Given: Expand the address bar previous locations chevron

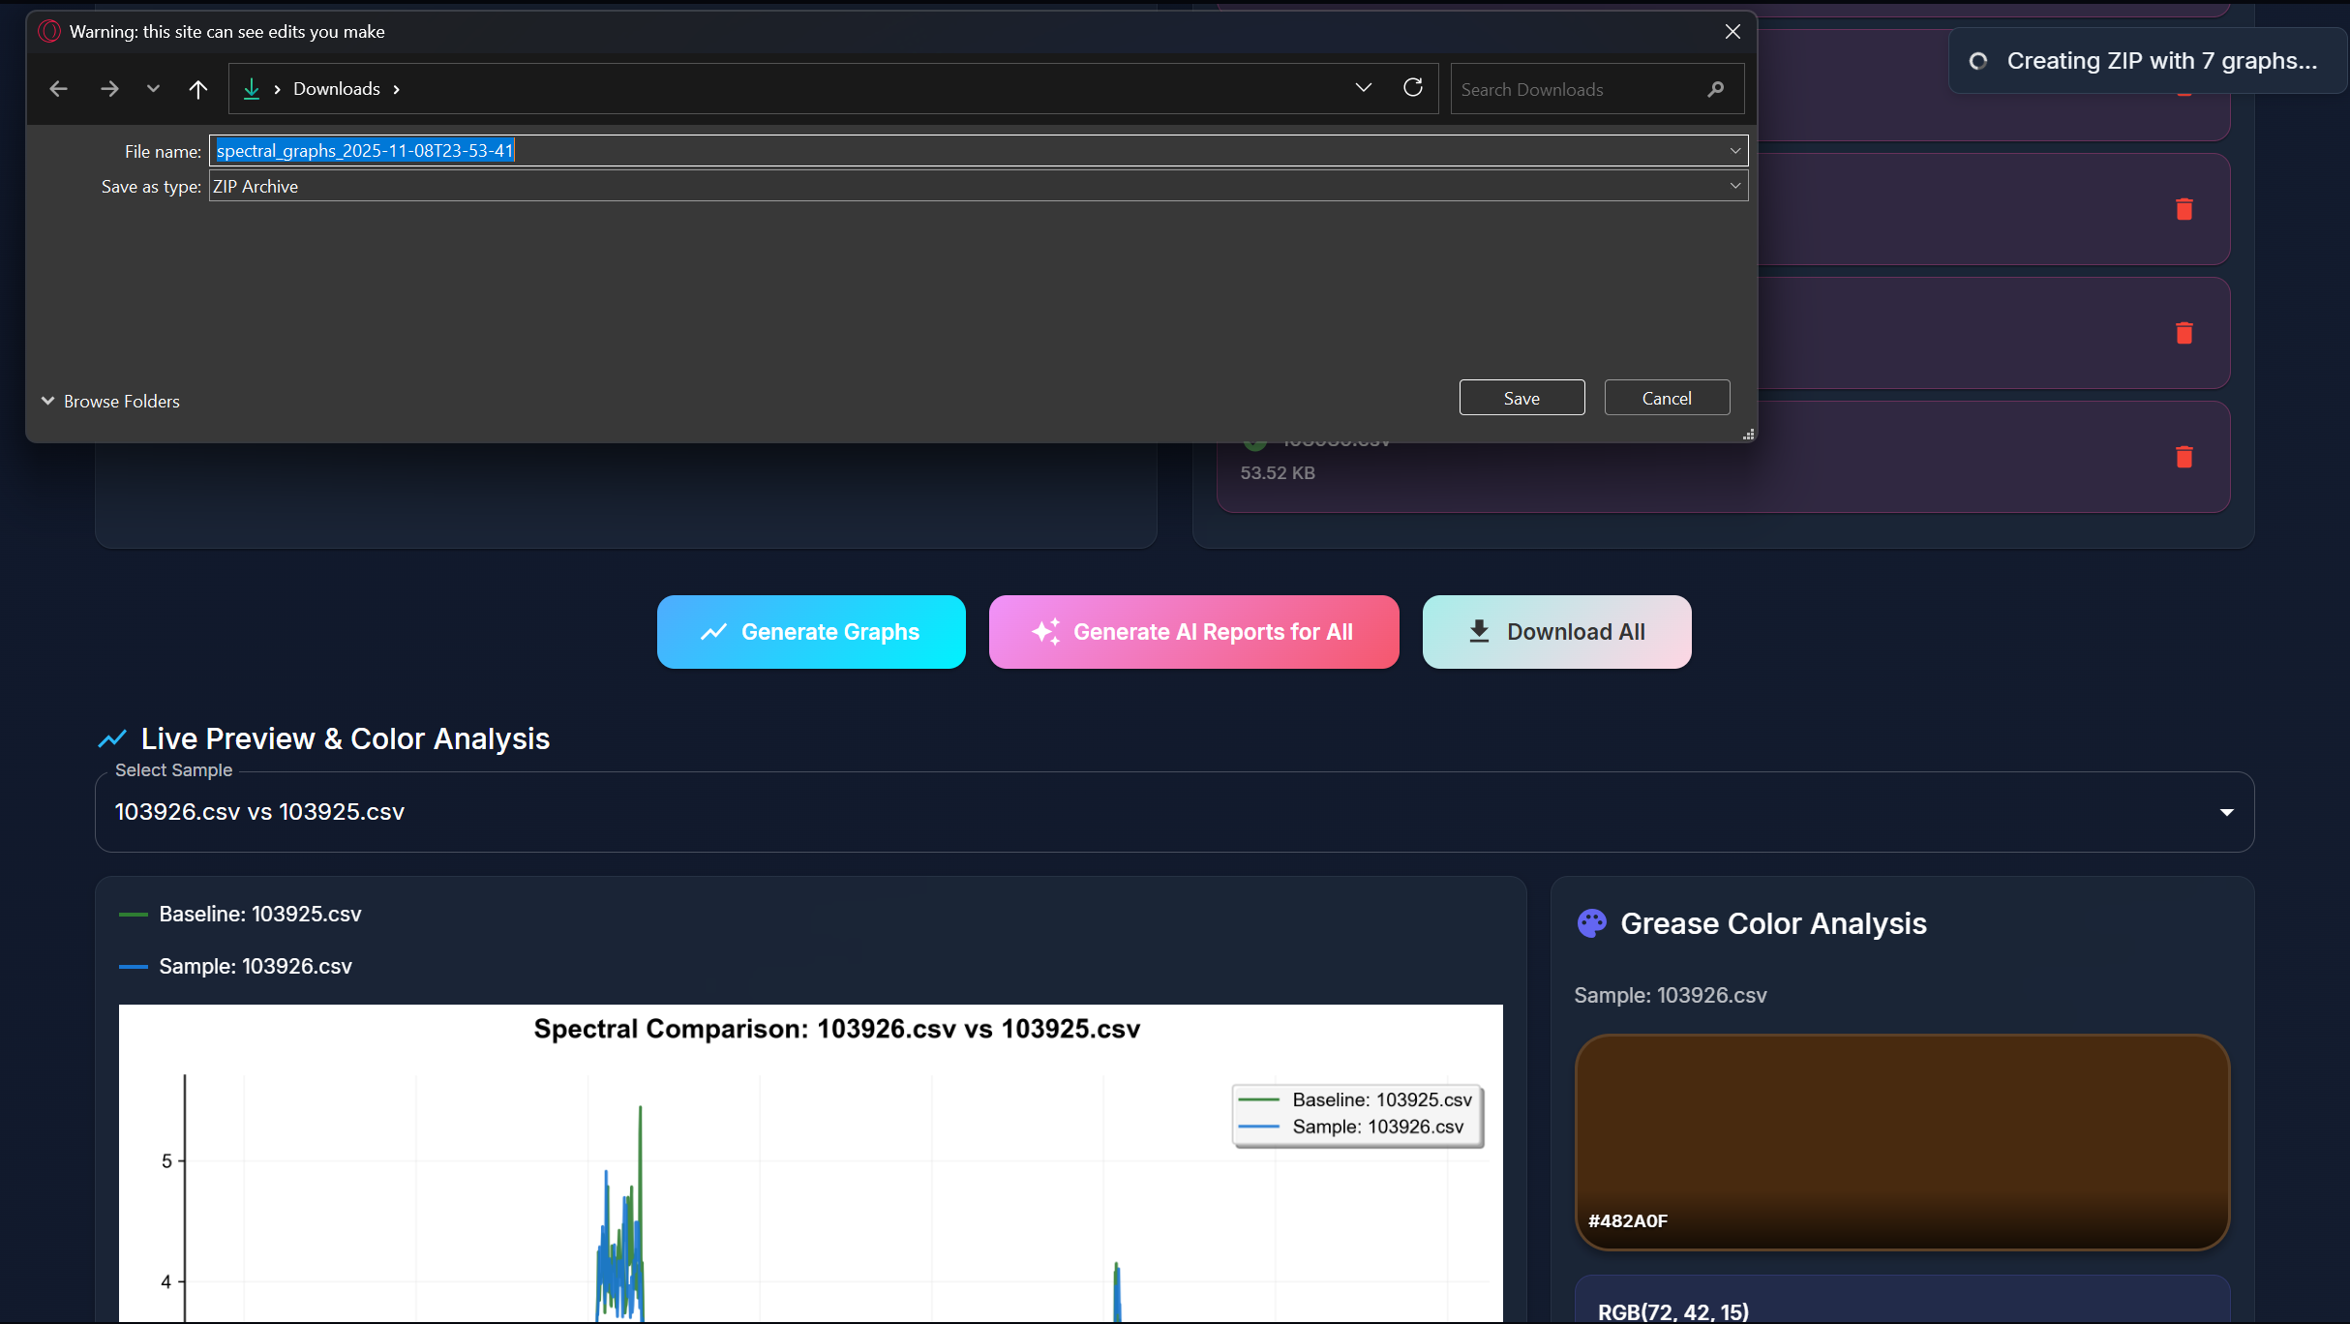Looking at the screenshot, I should point(1363,88).
